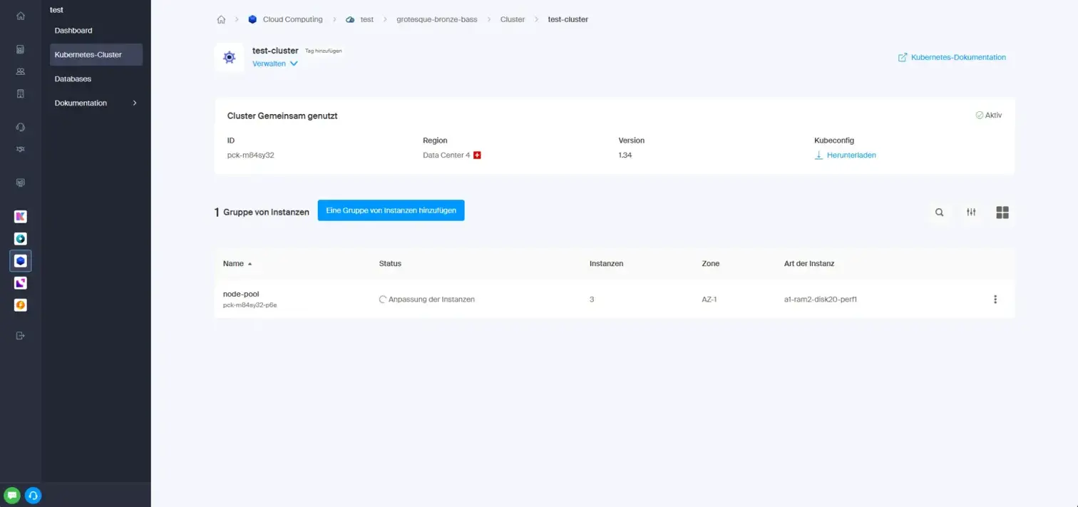This screenshot has height=507, width=1078.
Task: Select Kubernetes-Cluster in the sidebar menu
Action: (88, 54)
